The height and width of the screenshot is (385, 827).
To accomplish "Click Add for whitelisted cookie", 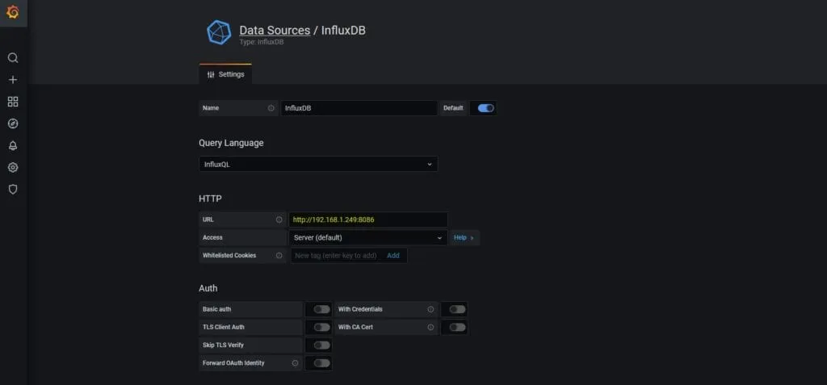I will coord(393,255).
